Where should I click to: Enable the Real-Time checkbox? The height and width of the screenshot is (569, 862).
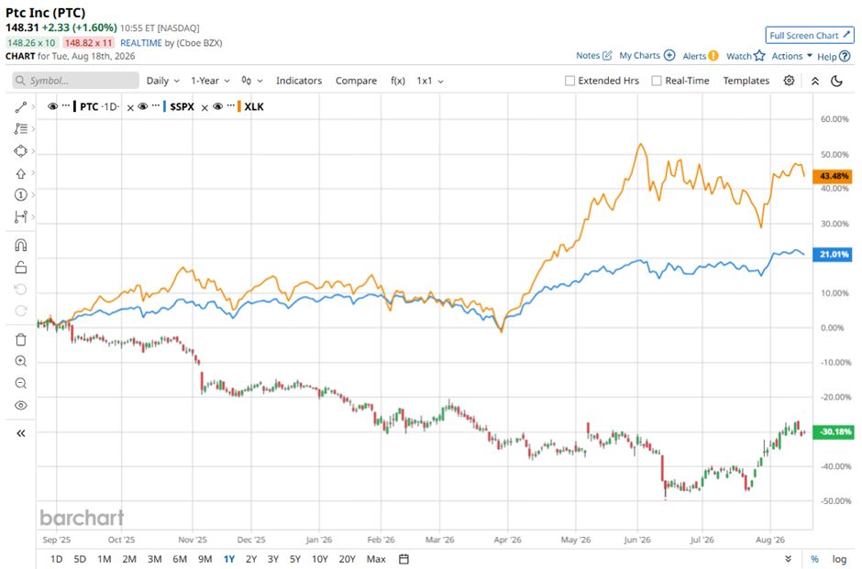[x=657, y=81]
